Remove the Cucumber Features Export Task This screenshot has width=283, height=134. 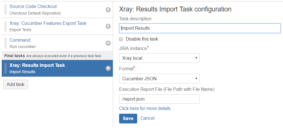tap(108, 26)
